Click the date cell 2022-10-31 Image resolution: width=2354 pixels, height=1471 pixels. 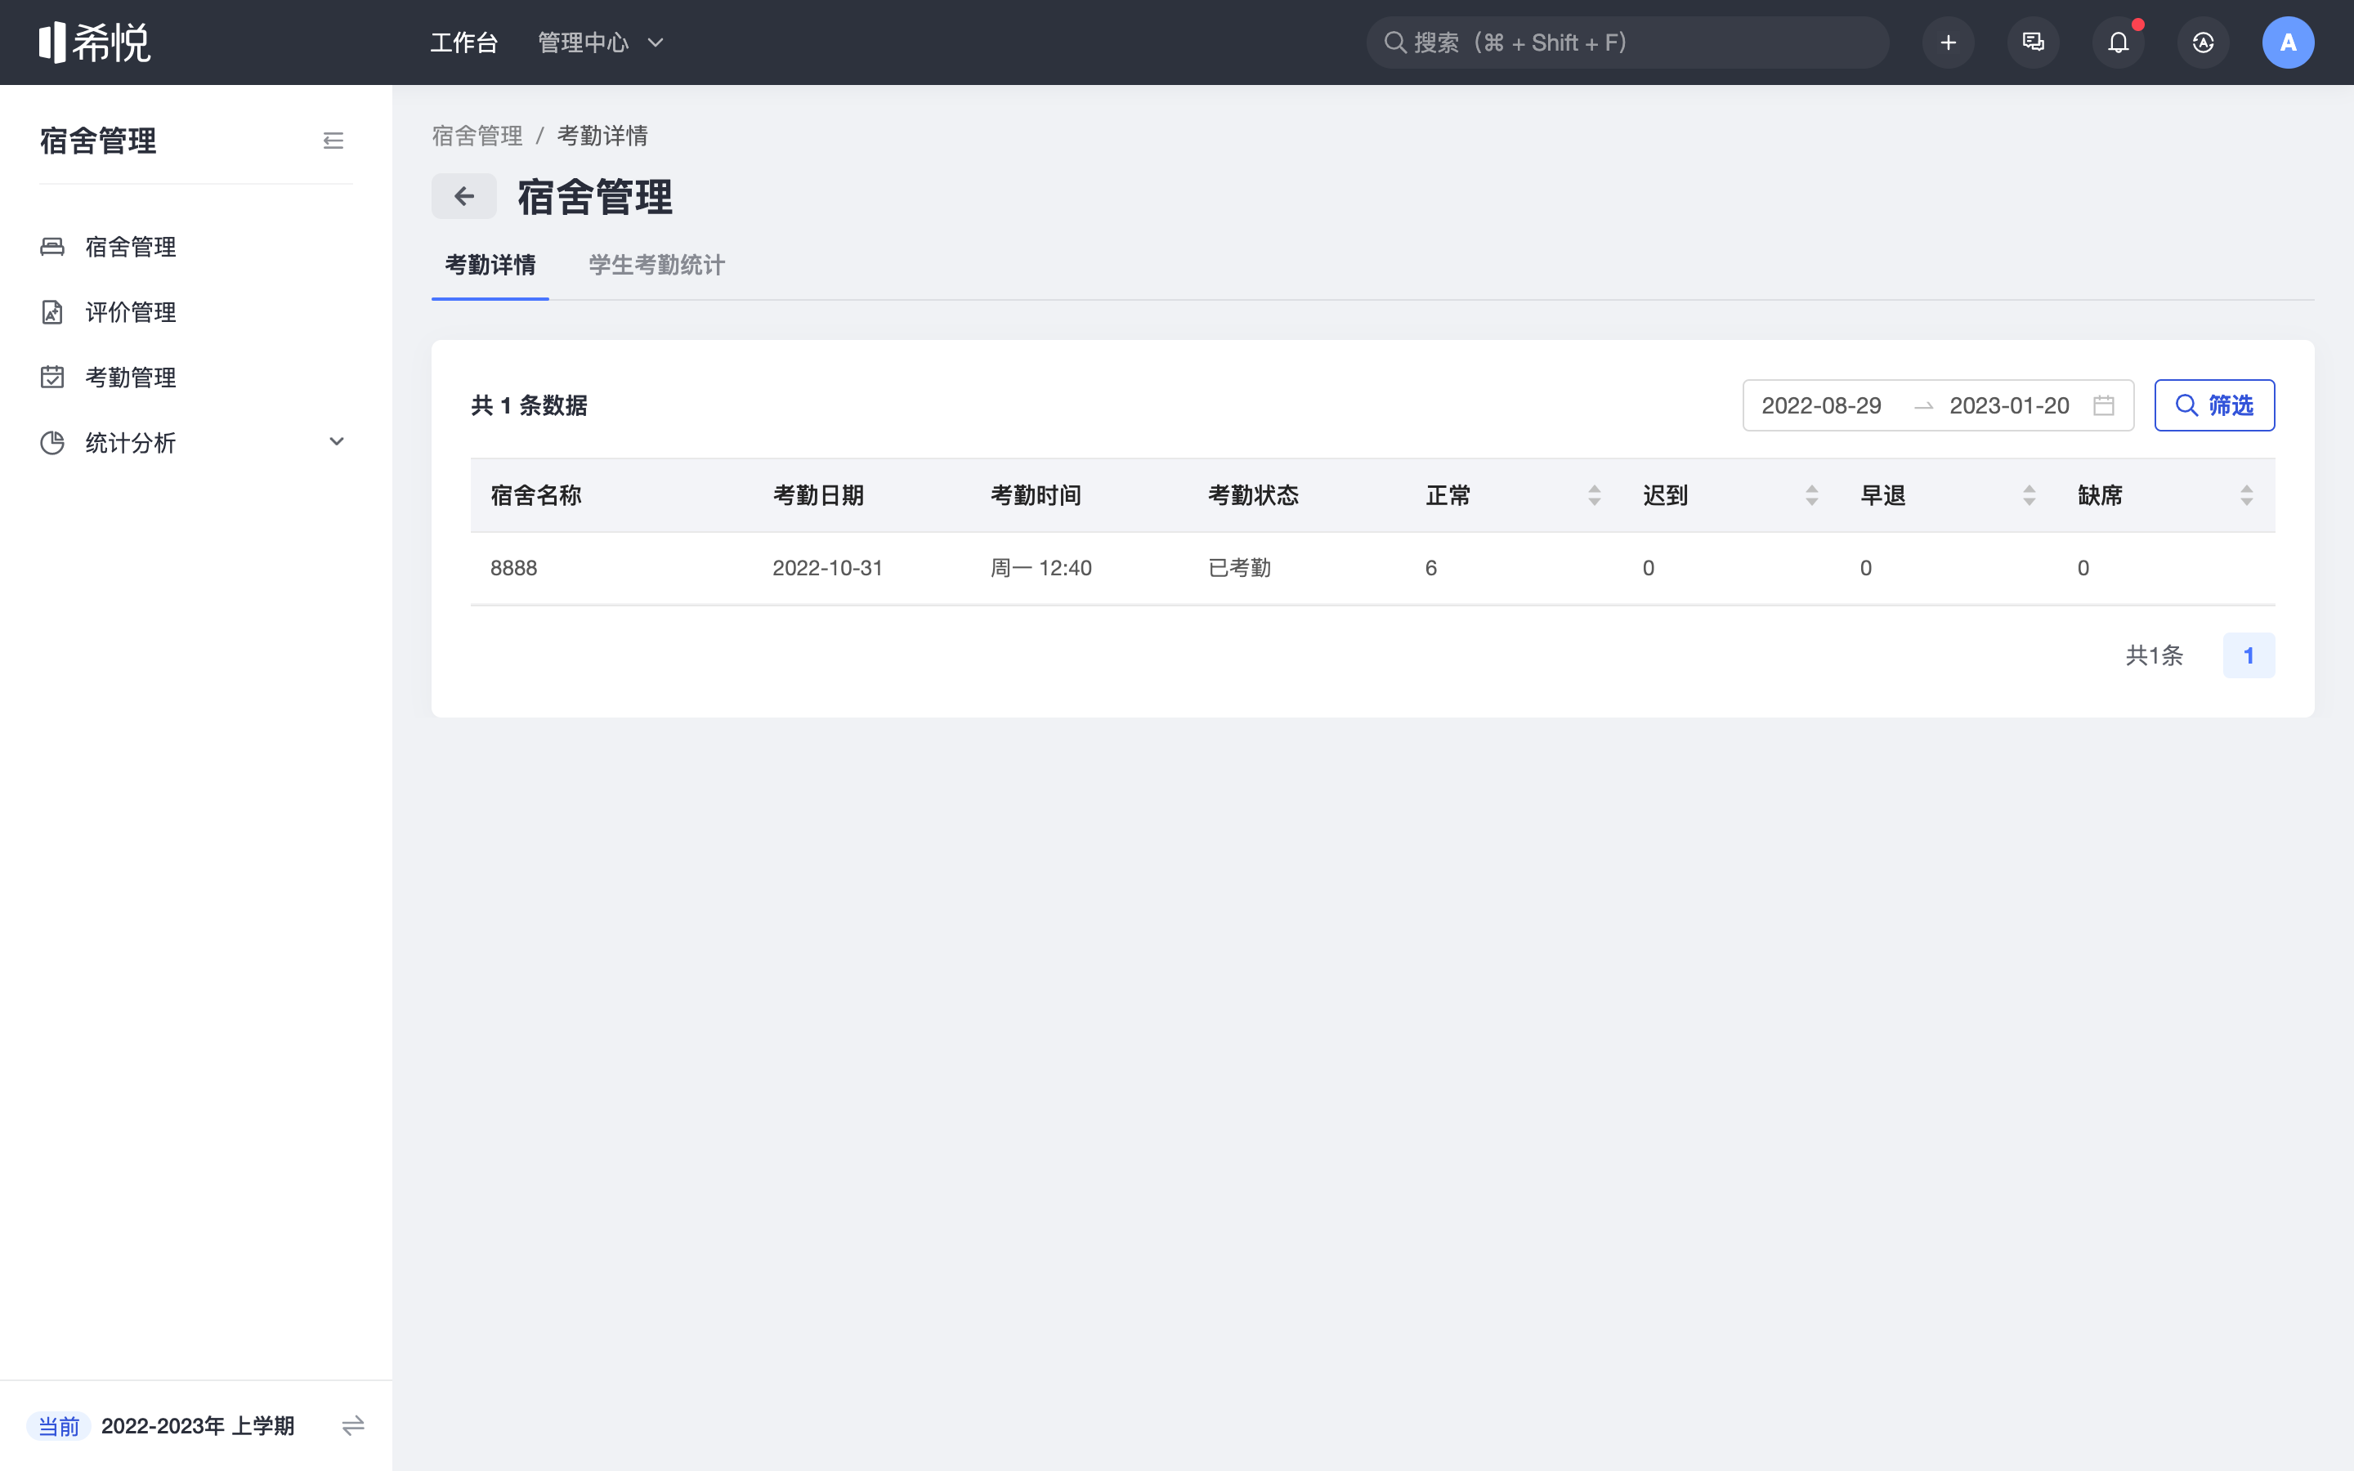(x=828, y=568)
